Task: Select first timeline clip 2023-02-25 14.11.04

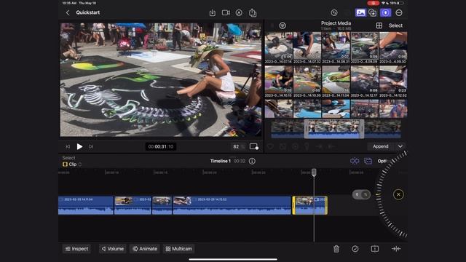Action: pos(86,205)
